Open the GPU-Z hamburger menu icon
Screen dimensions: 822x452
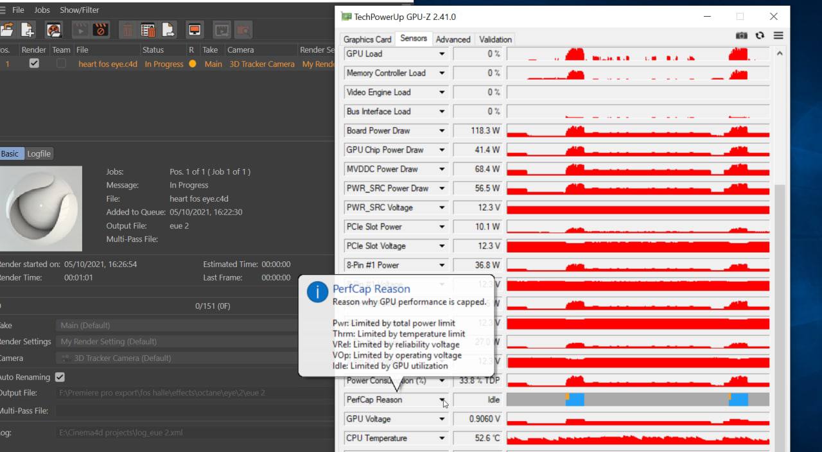click(x=778, y=36)
